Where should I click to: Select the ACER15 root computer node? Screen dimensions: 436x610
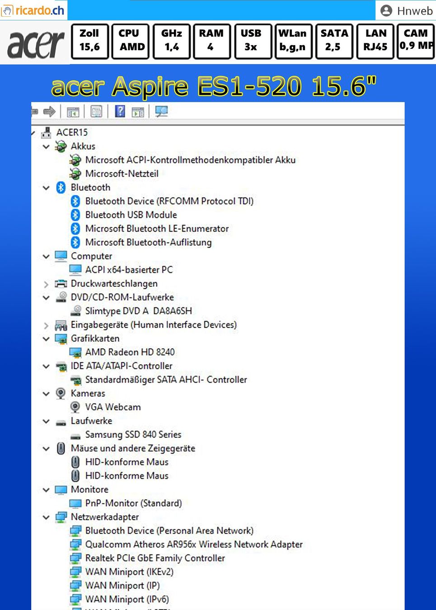click(72, 132)
